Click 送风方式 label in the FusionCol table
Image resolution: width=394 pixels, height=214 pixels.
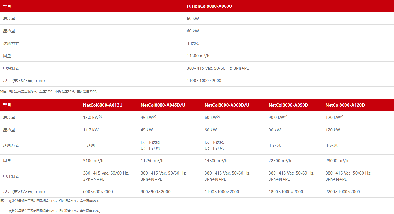click(11, 43)
